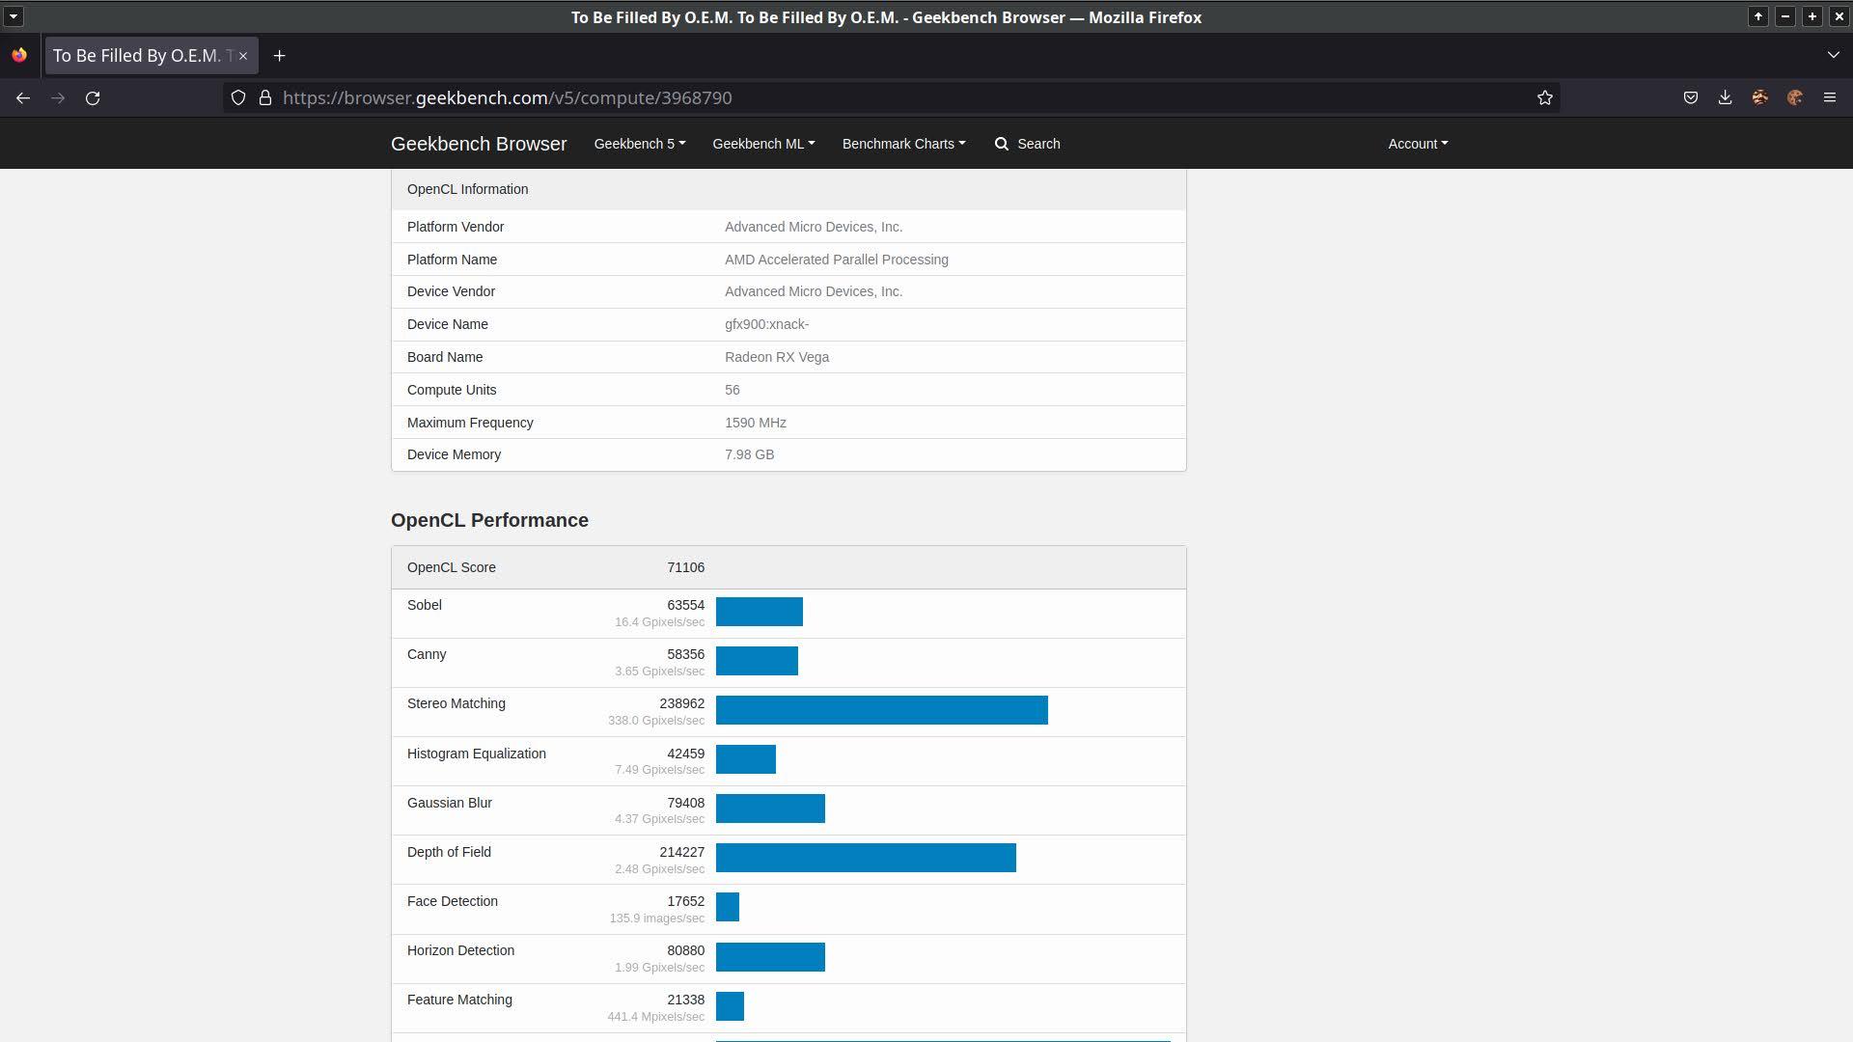Screen dimensions: 1853x1042
Task: Click the Maximum Frequency 1590 MHz value
Action: (756, 423)
